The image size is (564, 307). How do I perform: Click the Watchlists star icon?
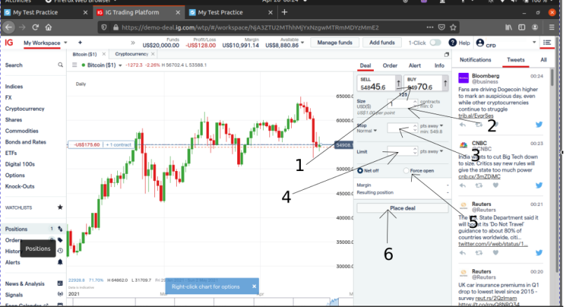pos(60,207)
